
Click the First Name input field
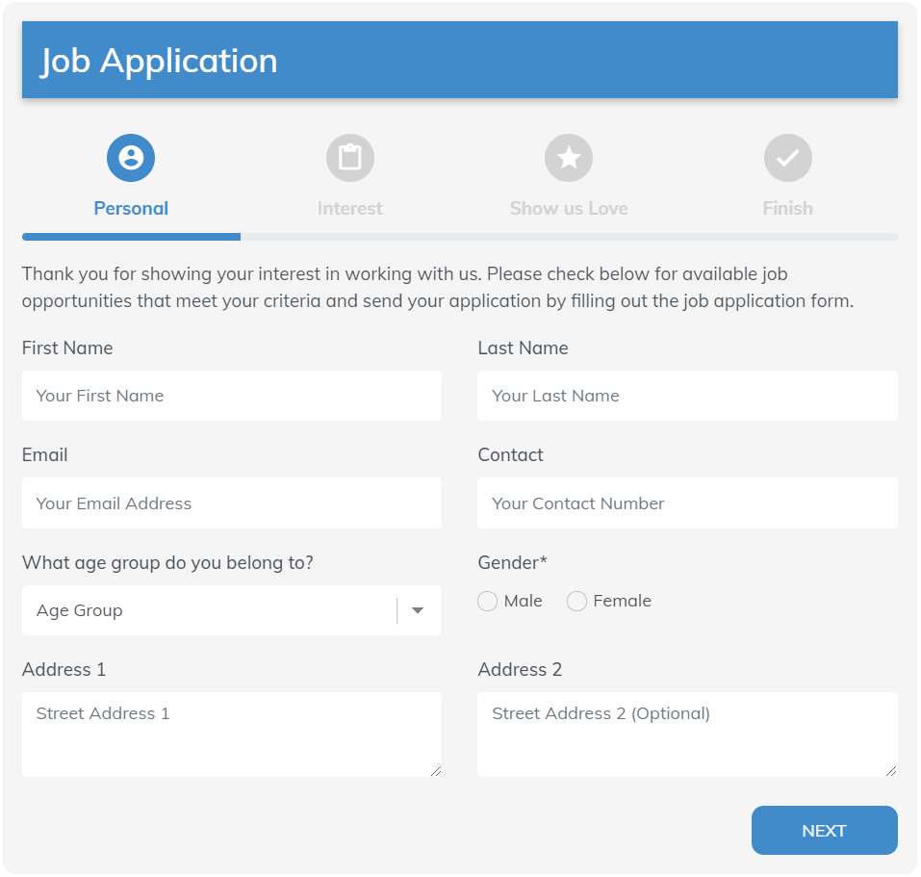[231, 396]
